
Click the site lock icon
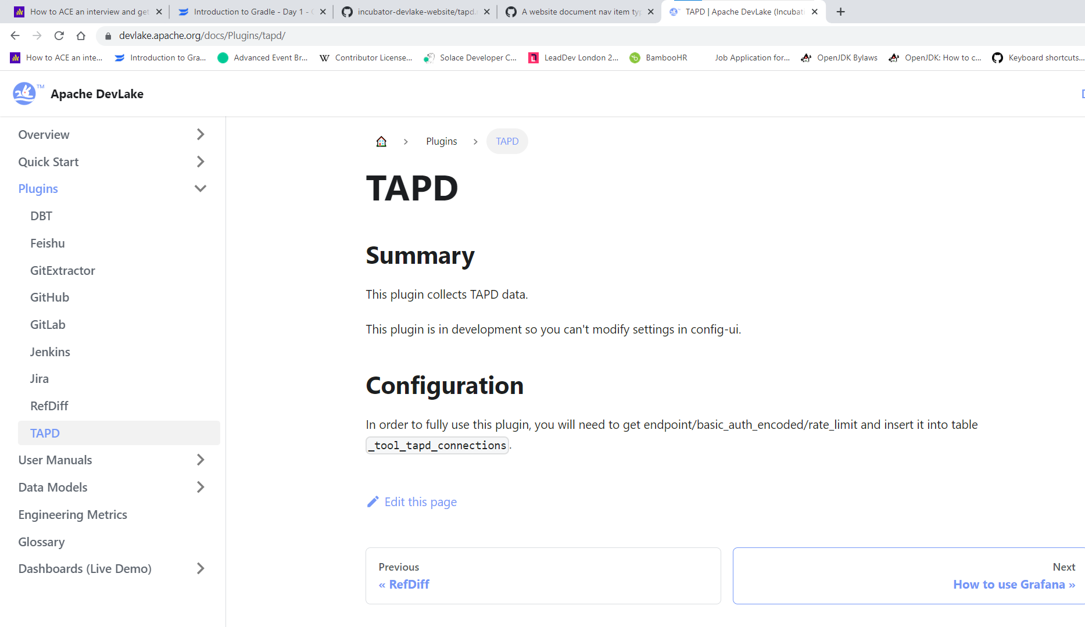[108, 36]
